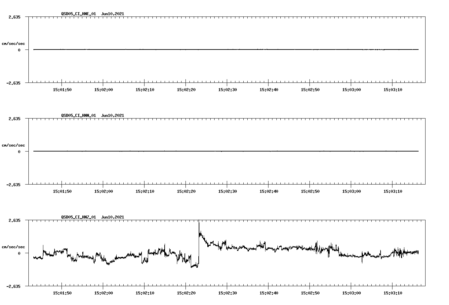This screenshot has height=305, width=449.
Task: Click the 15:02:00 time label in the HNN plot
Action: point(103,191)
